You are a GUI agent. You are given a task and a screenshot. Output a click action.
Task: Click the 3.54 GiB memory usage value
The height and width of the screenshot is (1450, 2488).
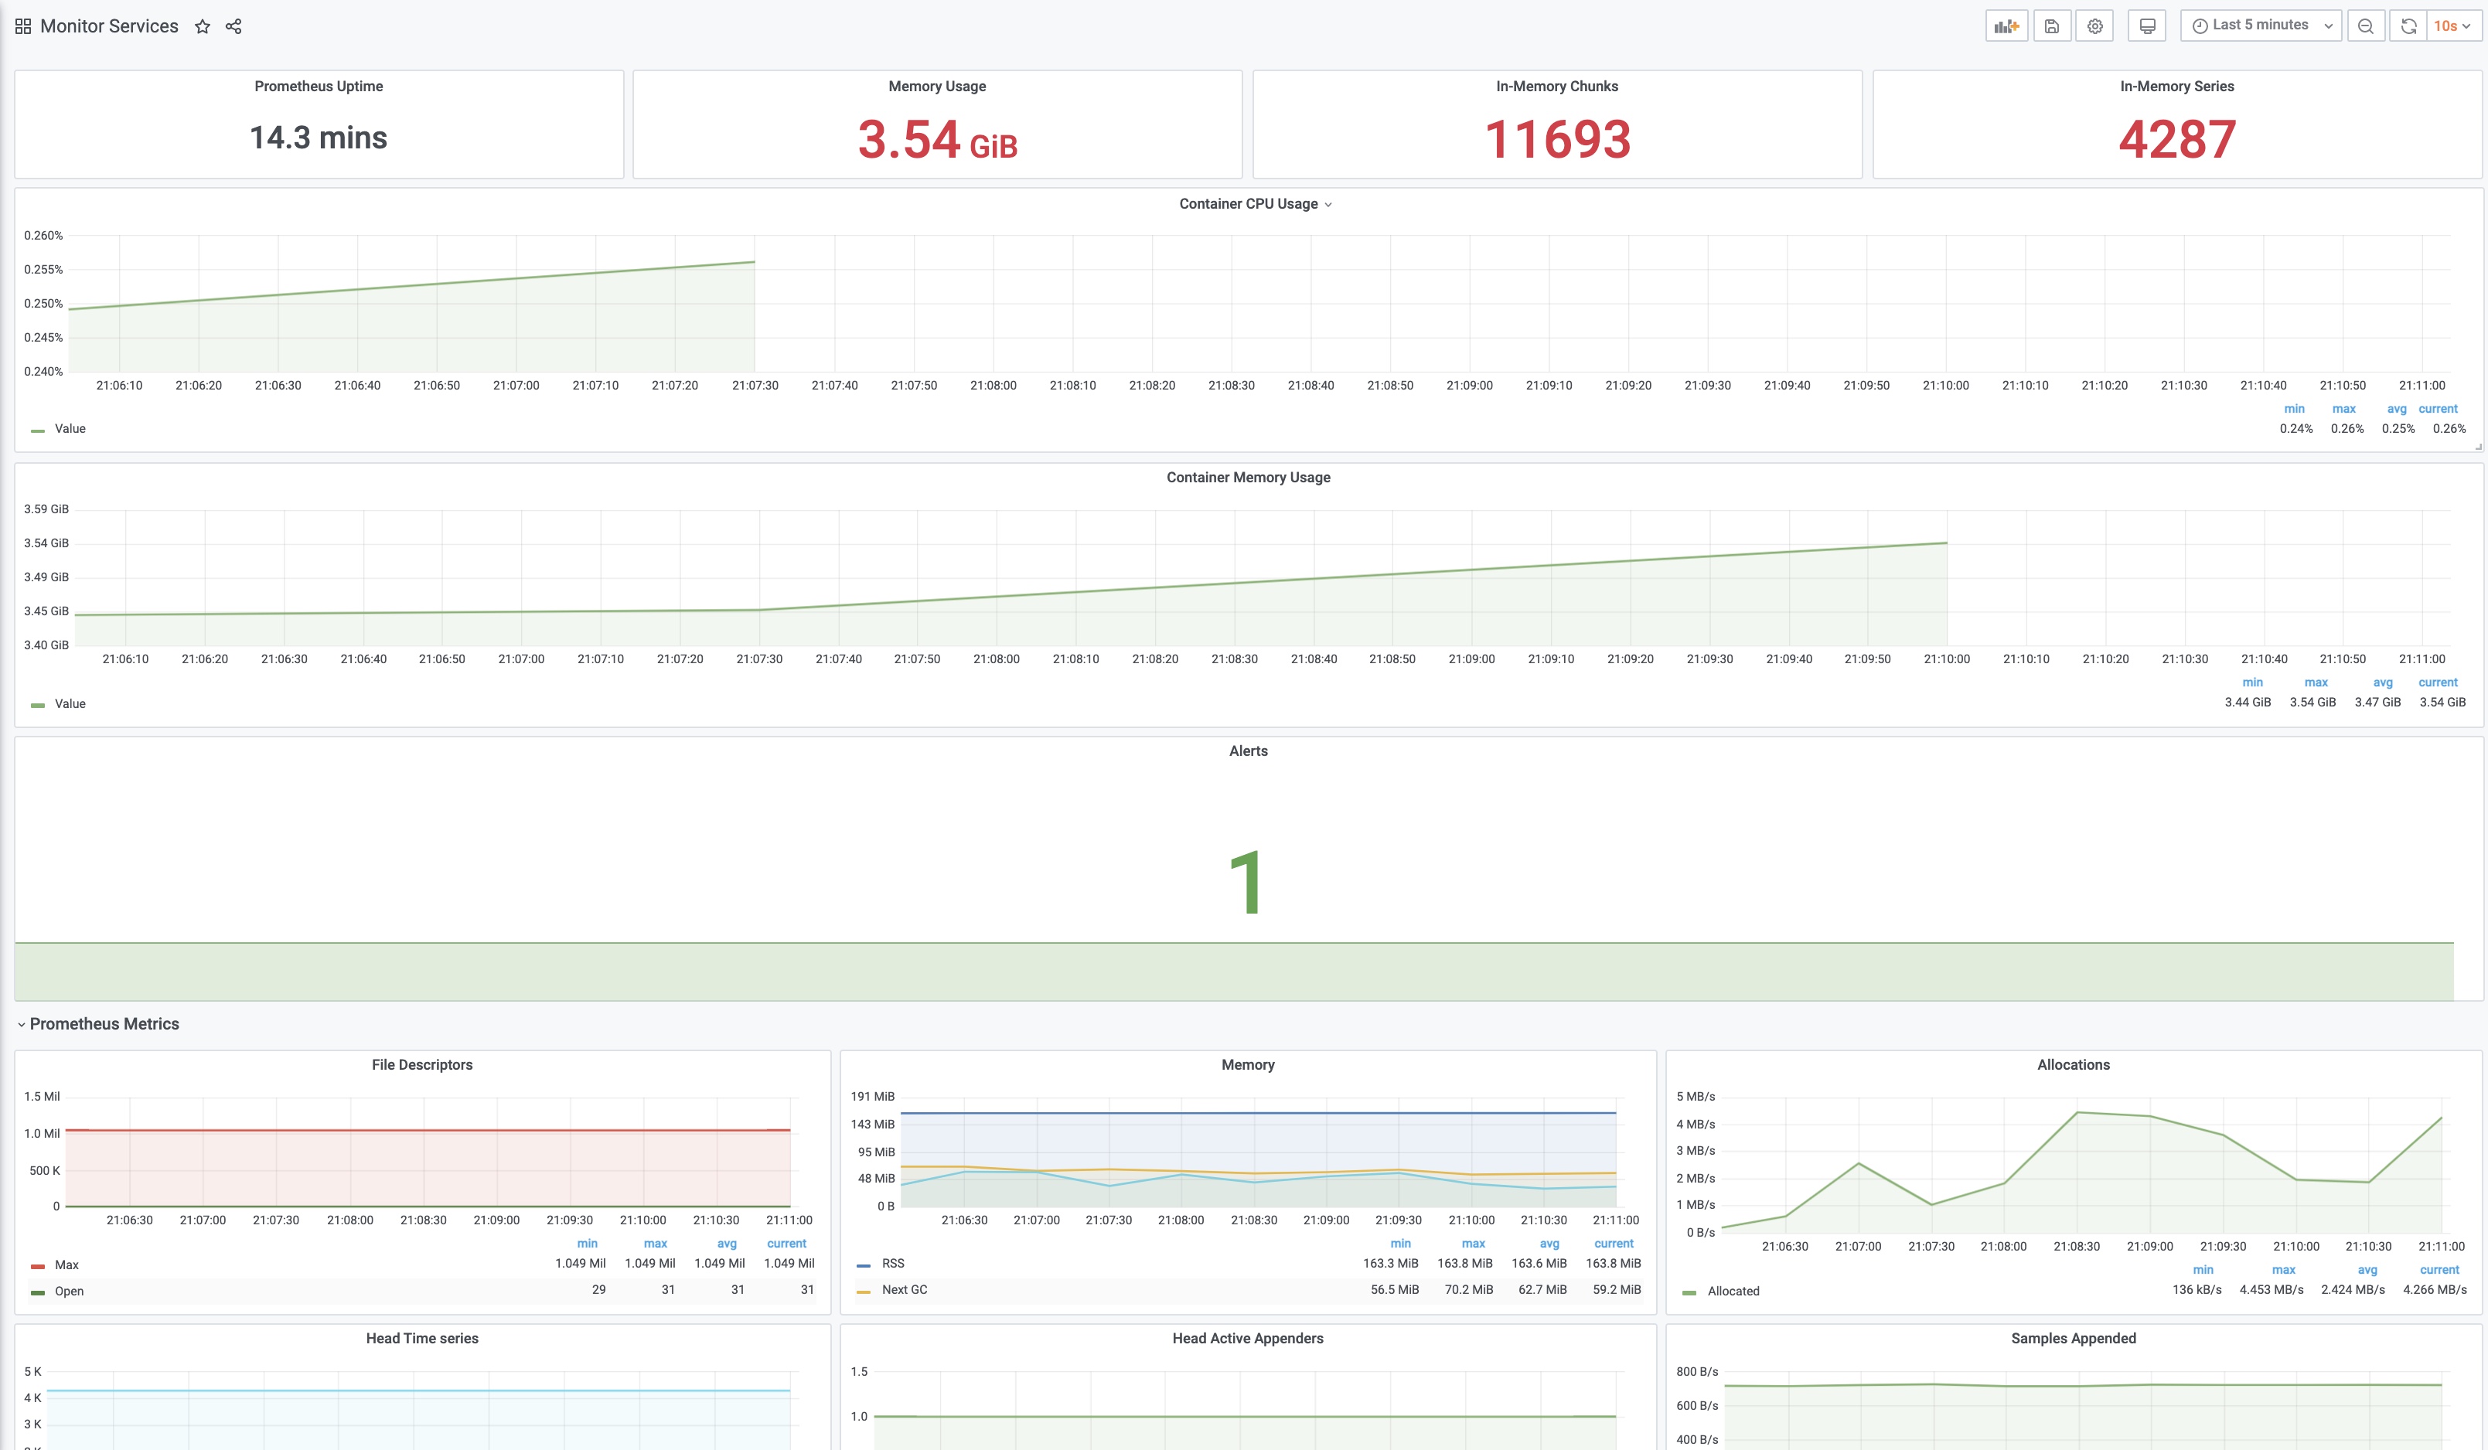tap(937, 139)
